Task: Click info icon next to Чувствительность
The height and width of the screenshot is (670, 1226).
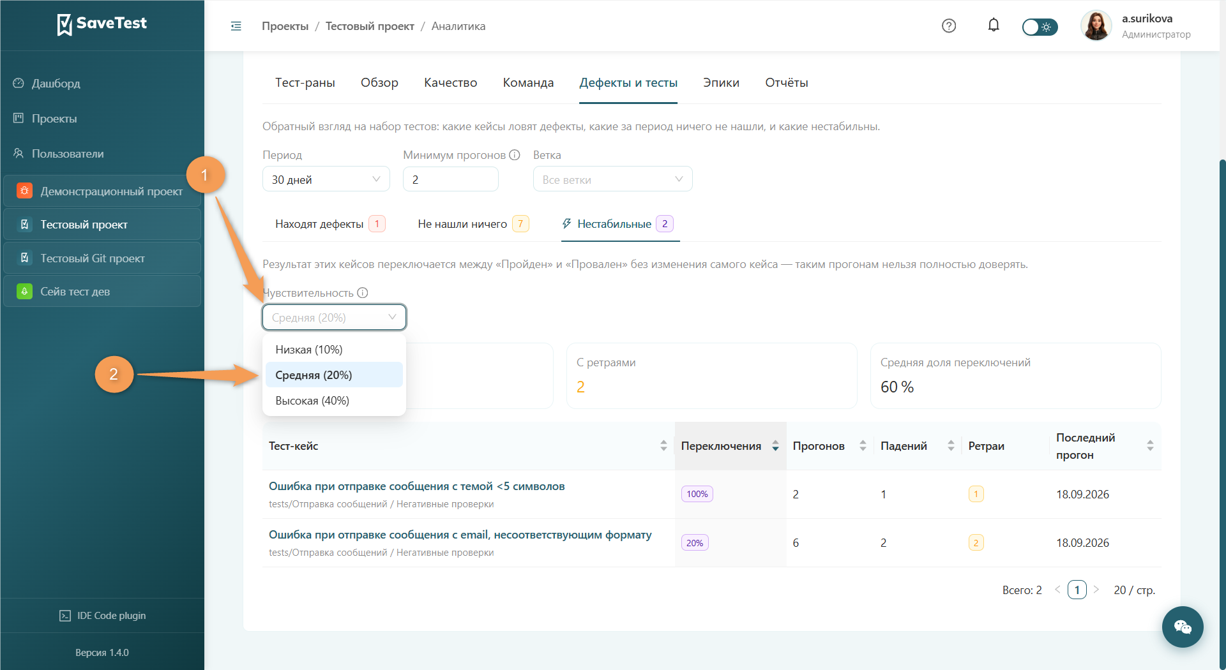Action: coord(363,293)
